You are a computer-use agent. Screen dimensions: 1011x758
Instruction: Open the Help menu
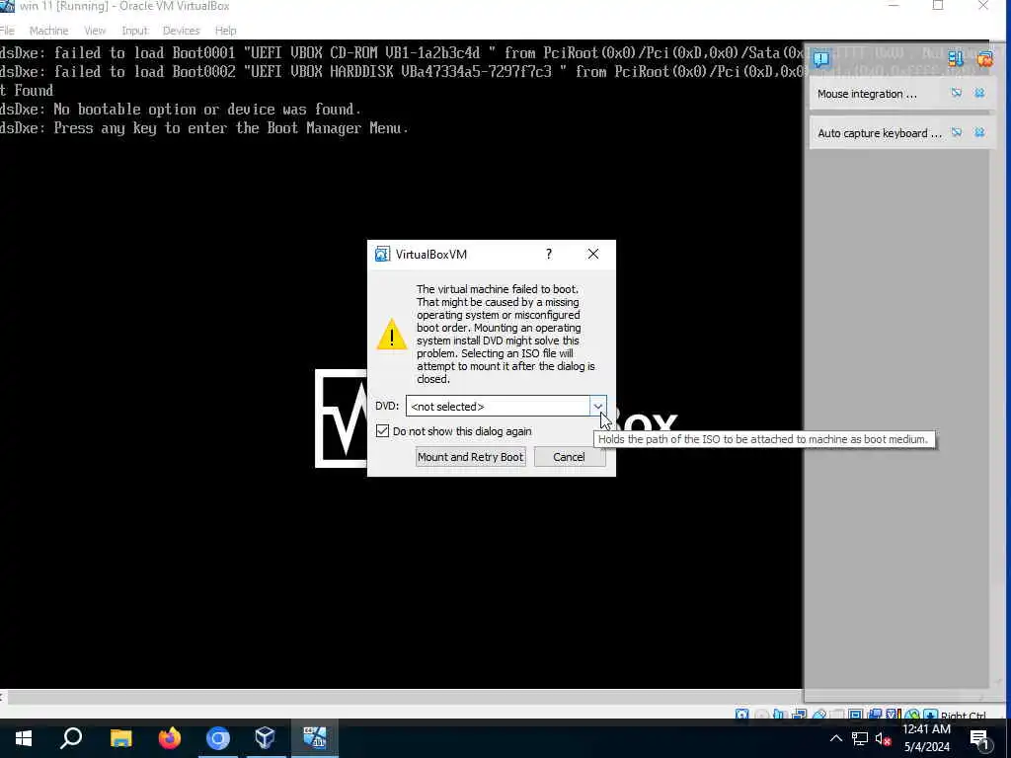click(x=226, y=31)
